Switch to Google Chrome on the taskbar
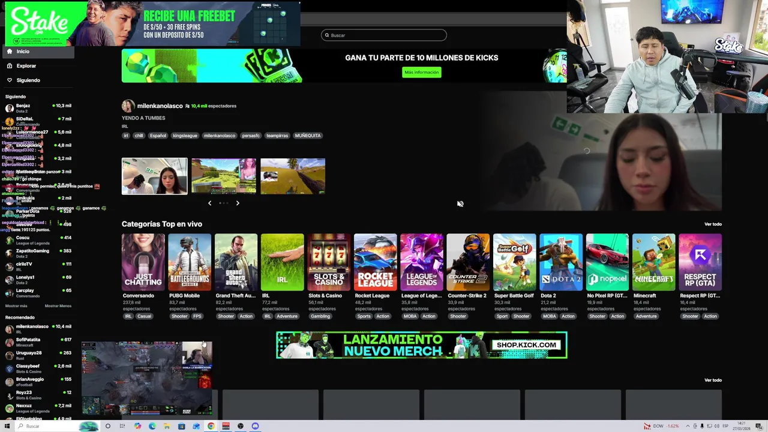768x432 pixels. tap(211, 426)
